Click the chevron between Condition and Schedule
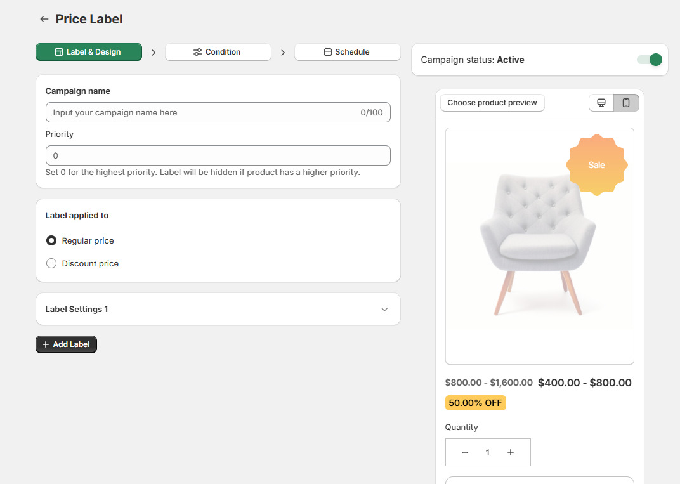 coord(283,53)
